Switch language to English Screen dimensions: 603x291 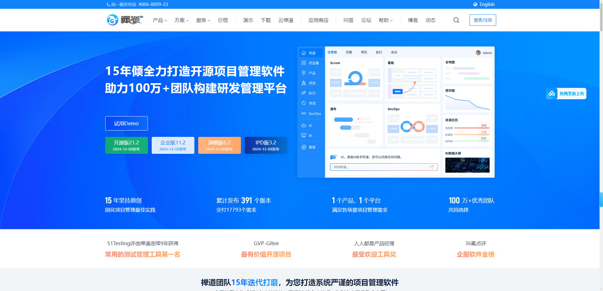point(487,4)
